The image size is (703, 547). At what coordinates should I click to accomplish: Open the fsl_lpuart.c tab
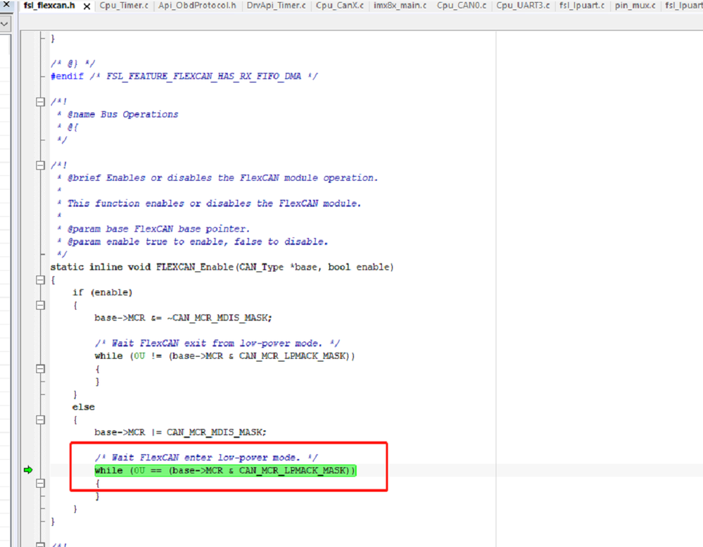pyautogui.click(x=582, y=6)
